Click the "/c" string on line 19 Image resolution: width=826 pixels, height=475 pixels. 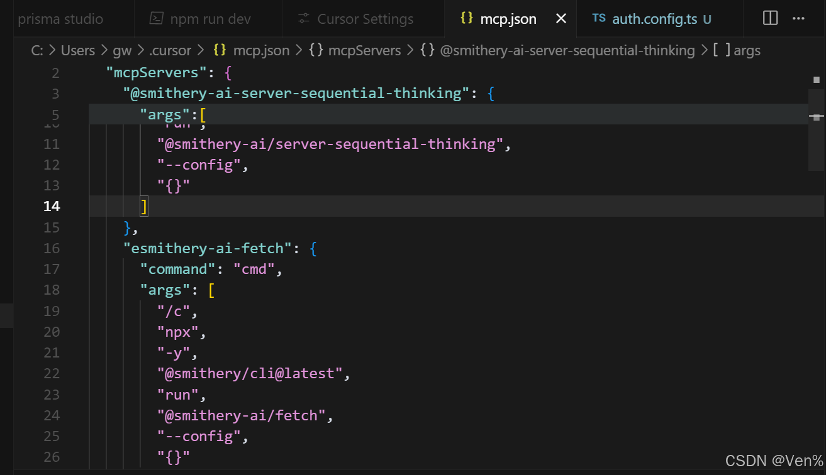click(x=174, y=311)
